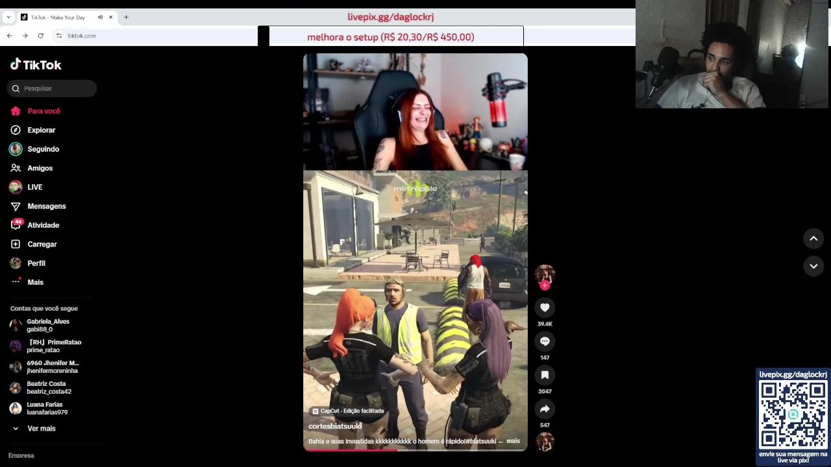Expand caption with mais link
Viewport: 831px width, 467px height.
[513, 441]
